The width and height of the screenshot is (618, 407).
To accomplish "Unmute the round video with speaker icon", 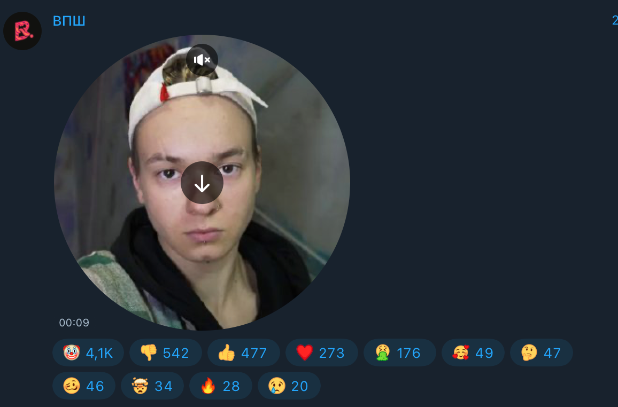I will (x=202, y=60).
